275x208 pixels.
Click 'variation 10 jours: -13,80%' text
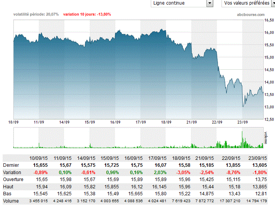tap(87, 14)
